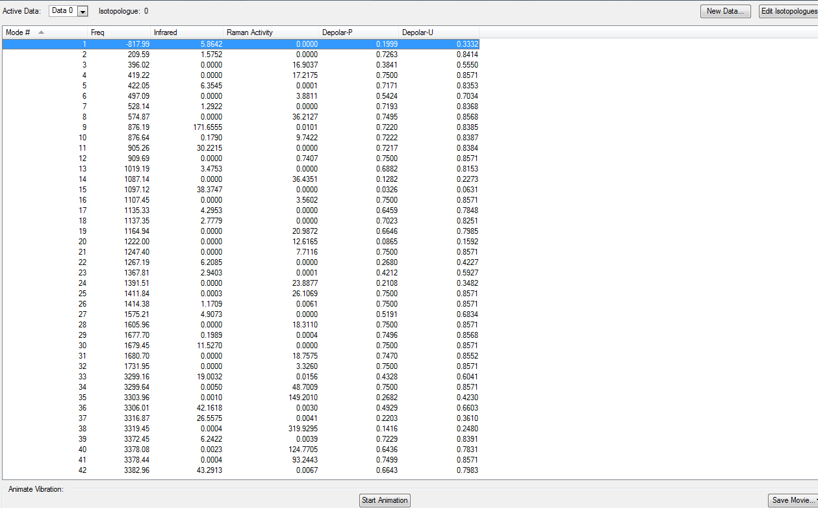The image size is (818, 508).
Task: Select the row with frequency 1267.19
Action: 241,262
